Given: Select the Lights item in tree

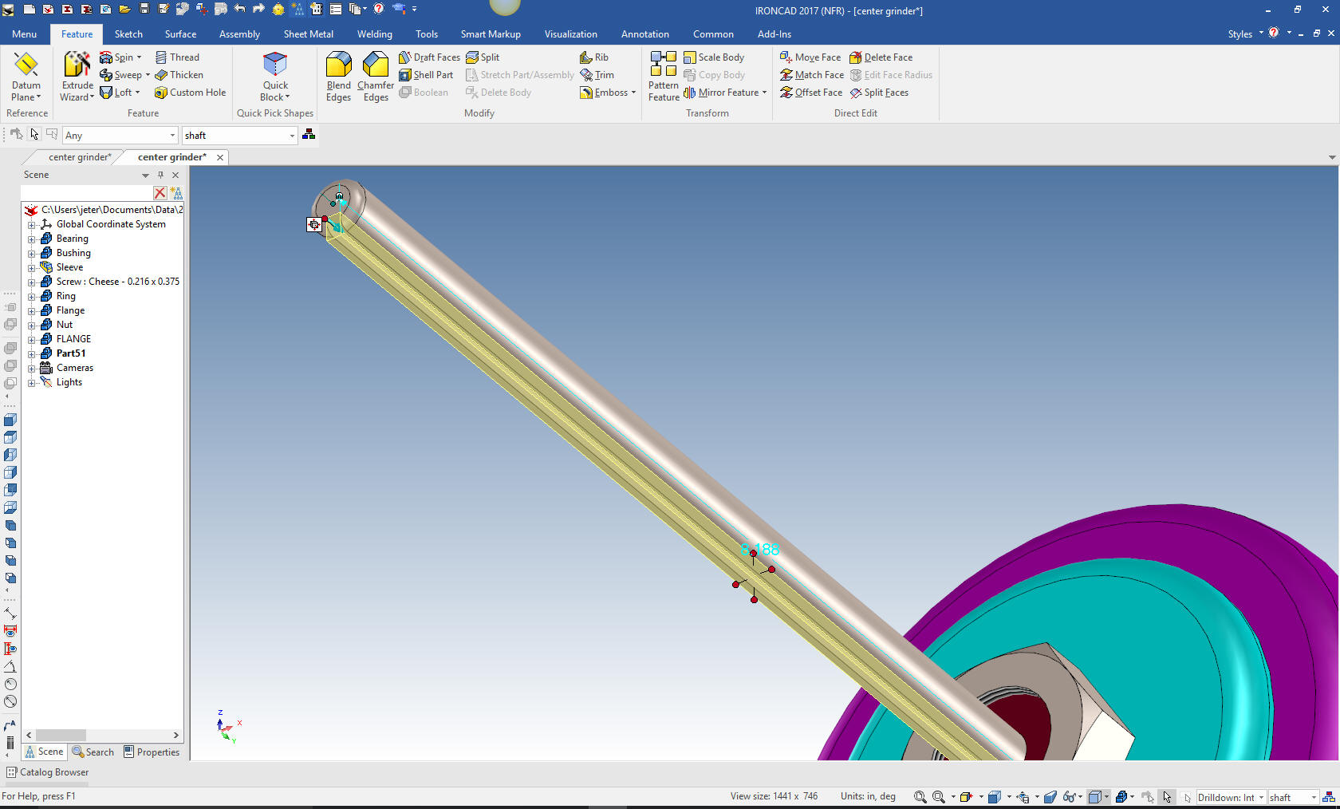Looking at the screenshot, I should pos(69,382).
